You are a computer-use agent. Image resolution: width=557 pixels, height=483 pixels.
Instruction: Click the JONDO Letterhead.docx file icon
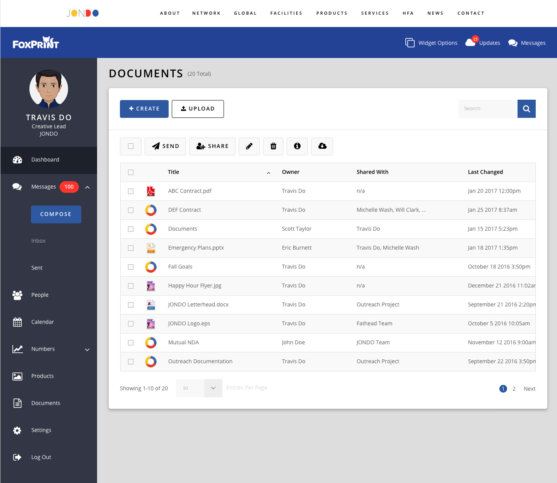tap(151, 305)
